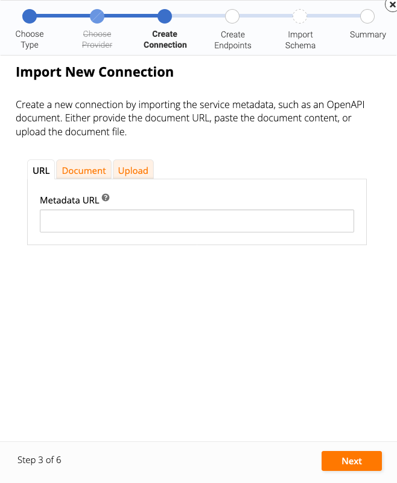Click the Create Endpoints label
Image resolution: width=397 pixels, height=483 pixels.
coord(232,39)
